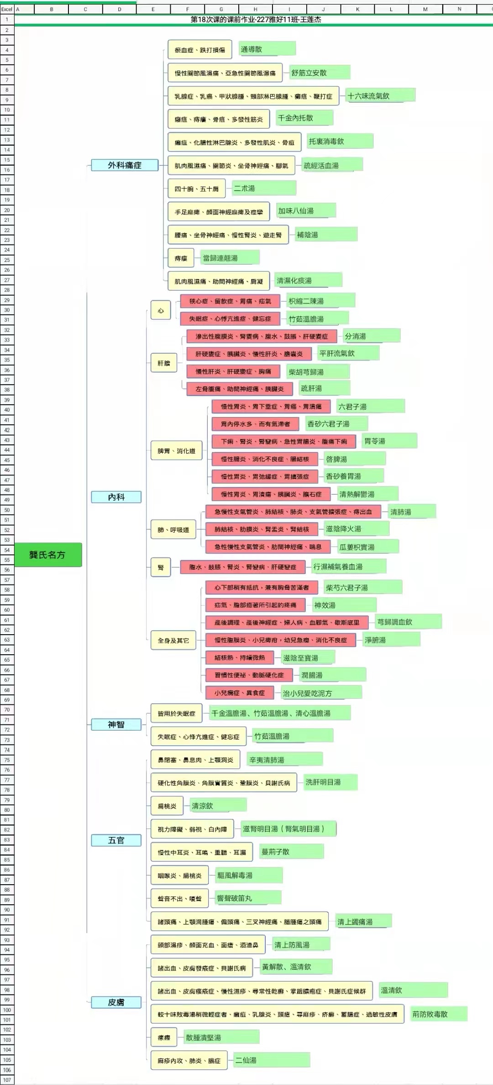Select the 脾胃、消化道 sub-branch node
Image resolution: width=493 pixels, height=1085 pixels.
click(177, 451)
